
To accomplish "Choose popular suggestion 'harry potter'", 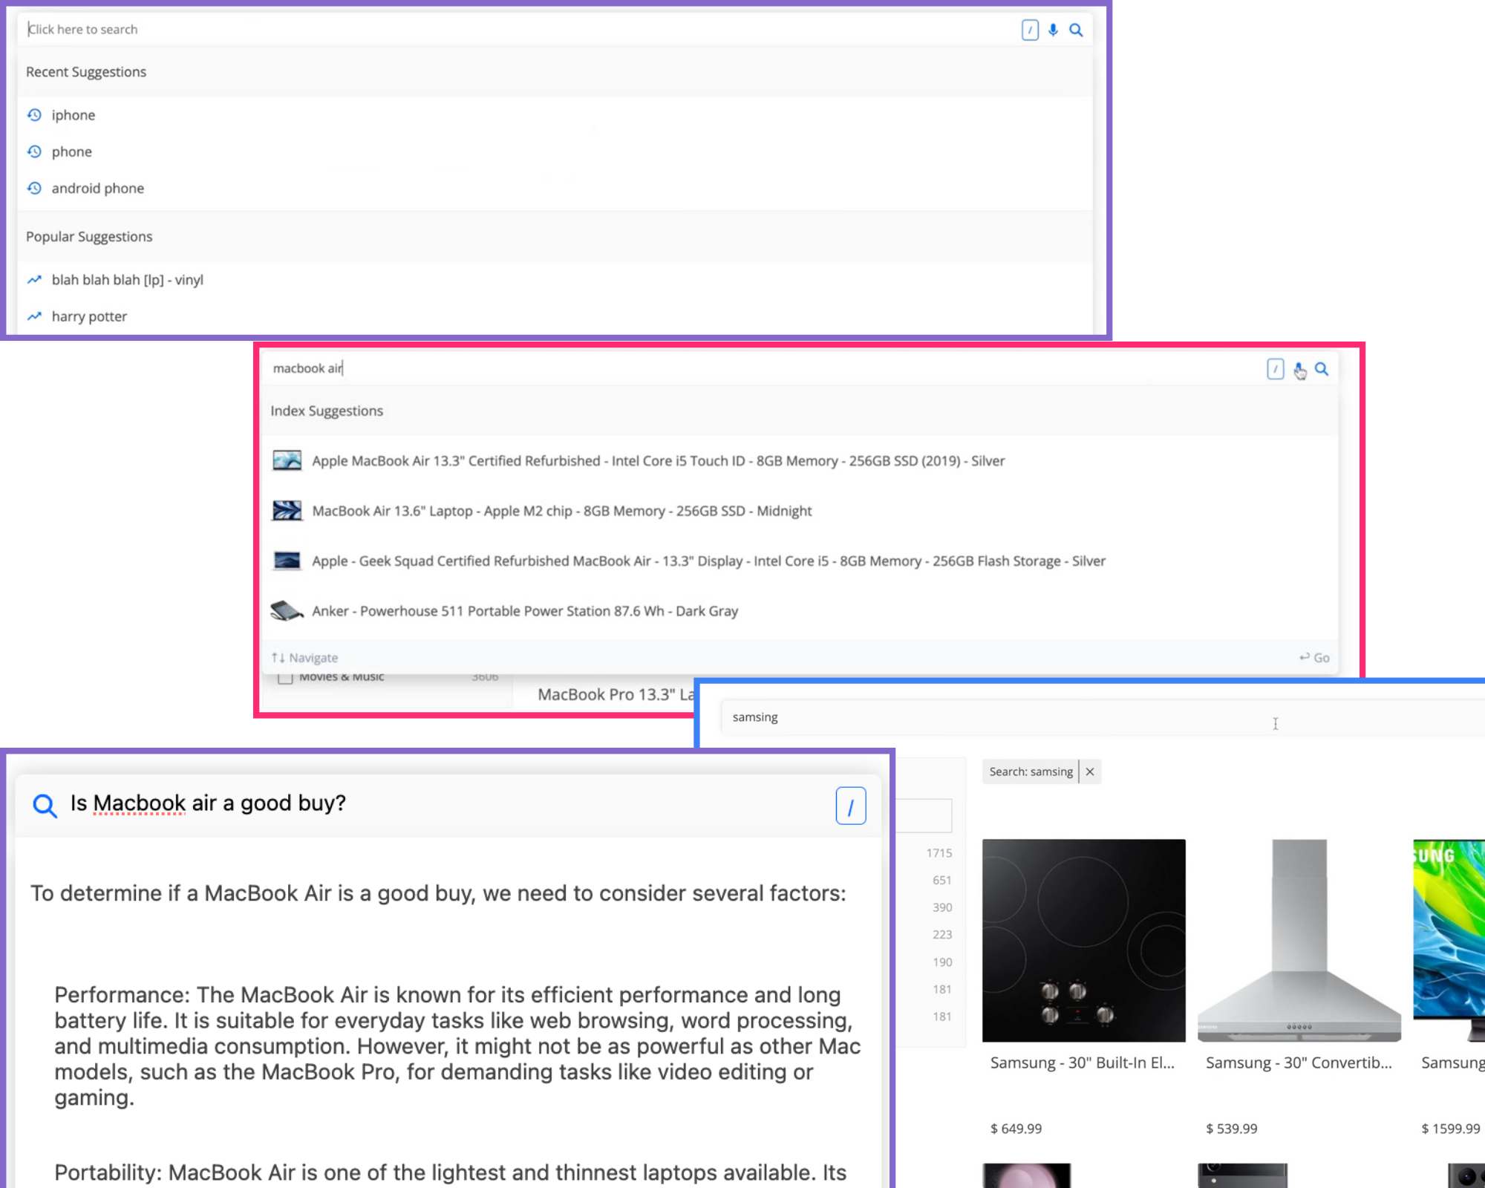I will tap(89, 317).
